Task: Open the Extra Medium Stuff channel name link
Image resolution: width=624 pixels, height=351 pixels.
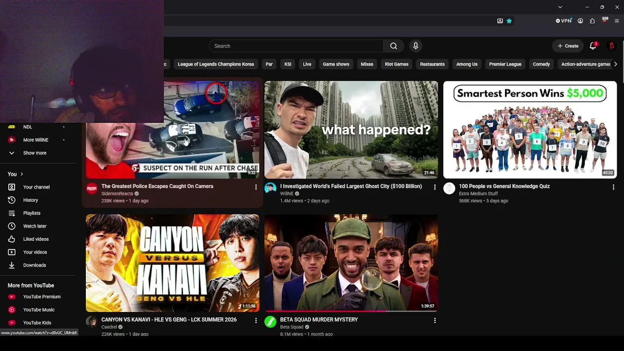Action: 478,194
